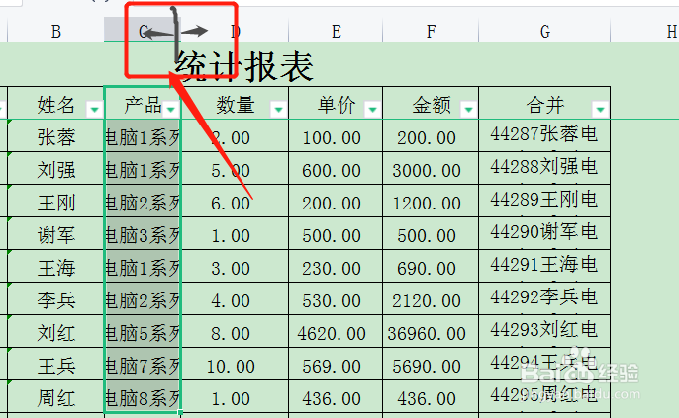Image resolution: width=679 pixels, height=418 pixels.
Task: Select the cell containing 李兵
Action: (55, 298)
